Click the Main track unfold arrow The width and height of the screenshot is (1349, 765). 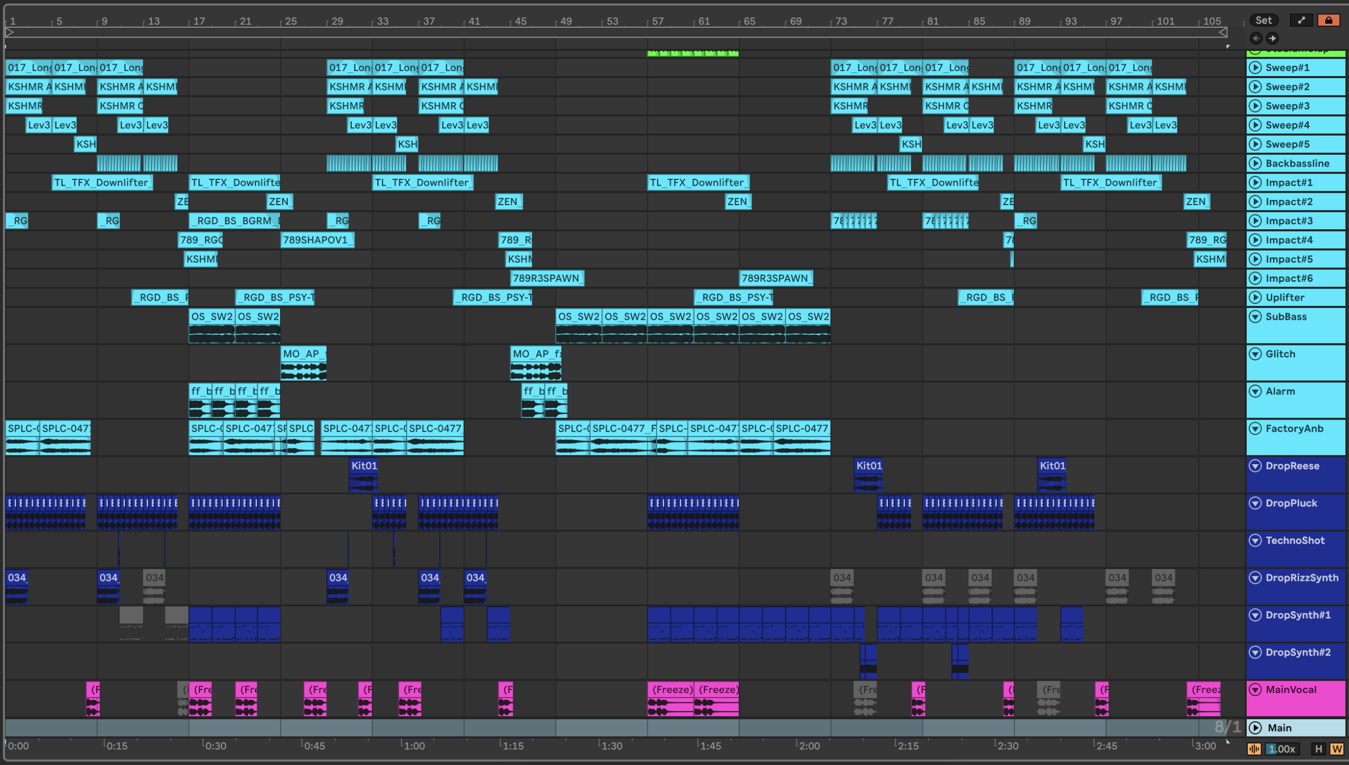1255,727
